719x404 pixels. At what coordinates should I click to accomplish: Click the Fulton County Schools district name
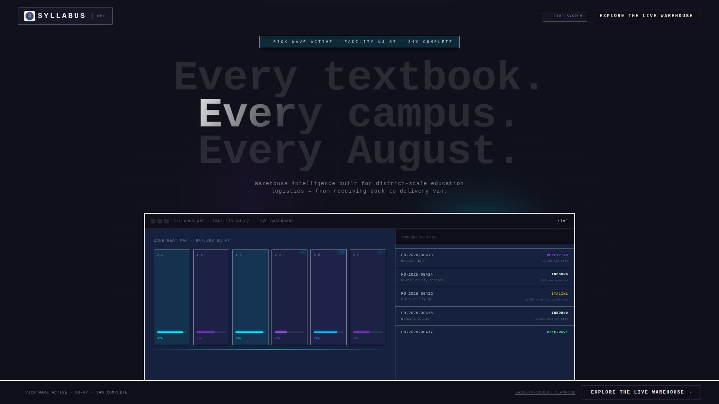(x=422, y=280)
